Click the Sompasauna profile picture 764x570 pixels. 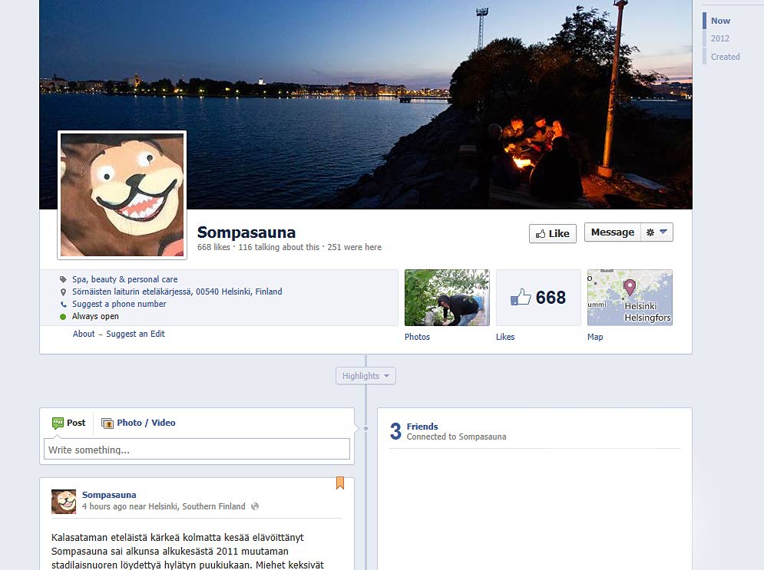click(x=122, y=195)
